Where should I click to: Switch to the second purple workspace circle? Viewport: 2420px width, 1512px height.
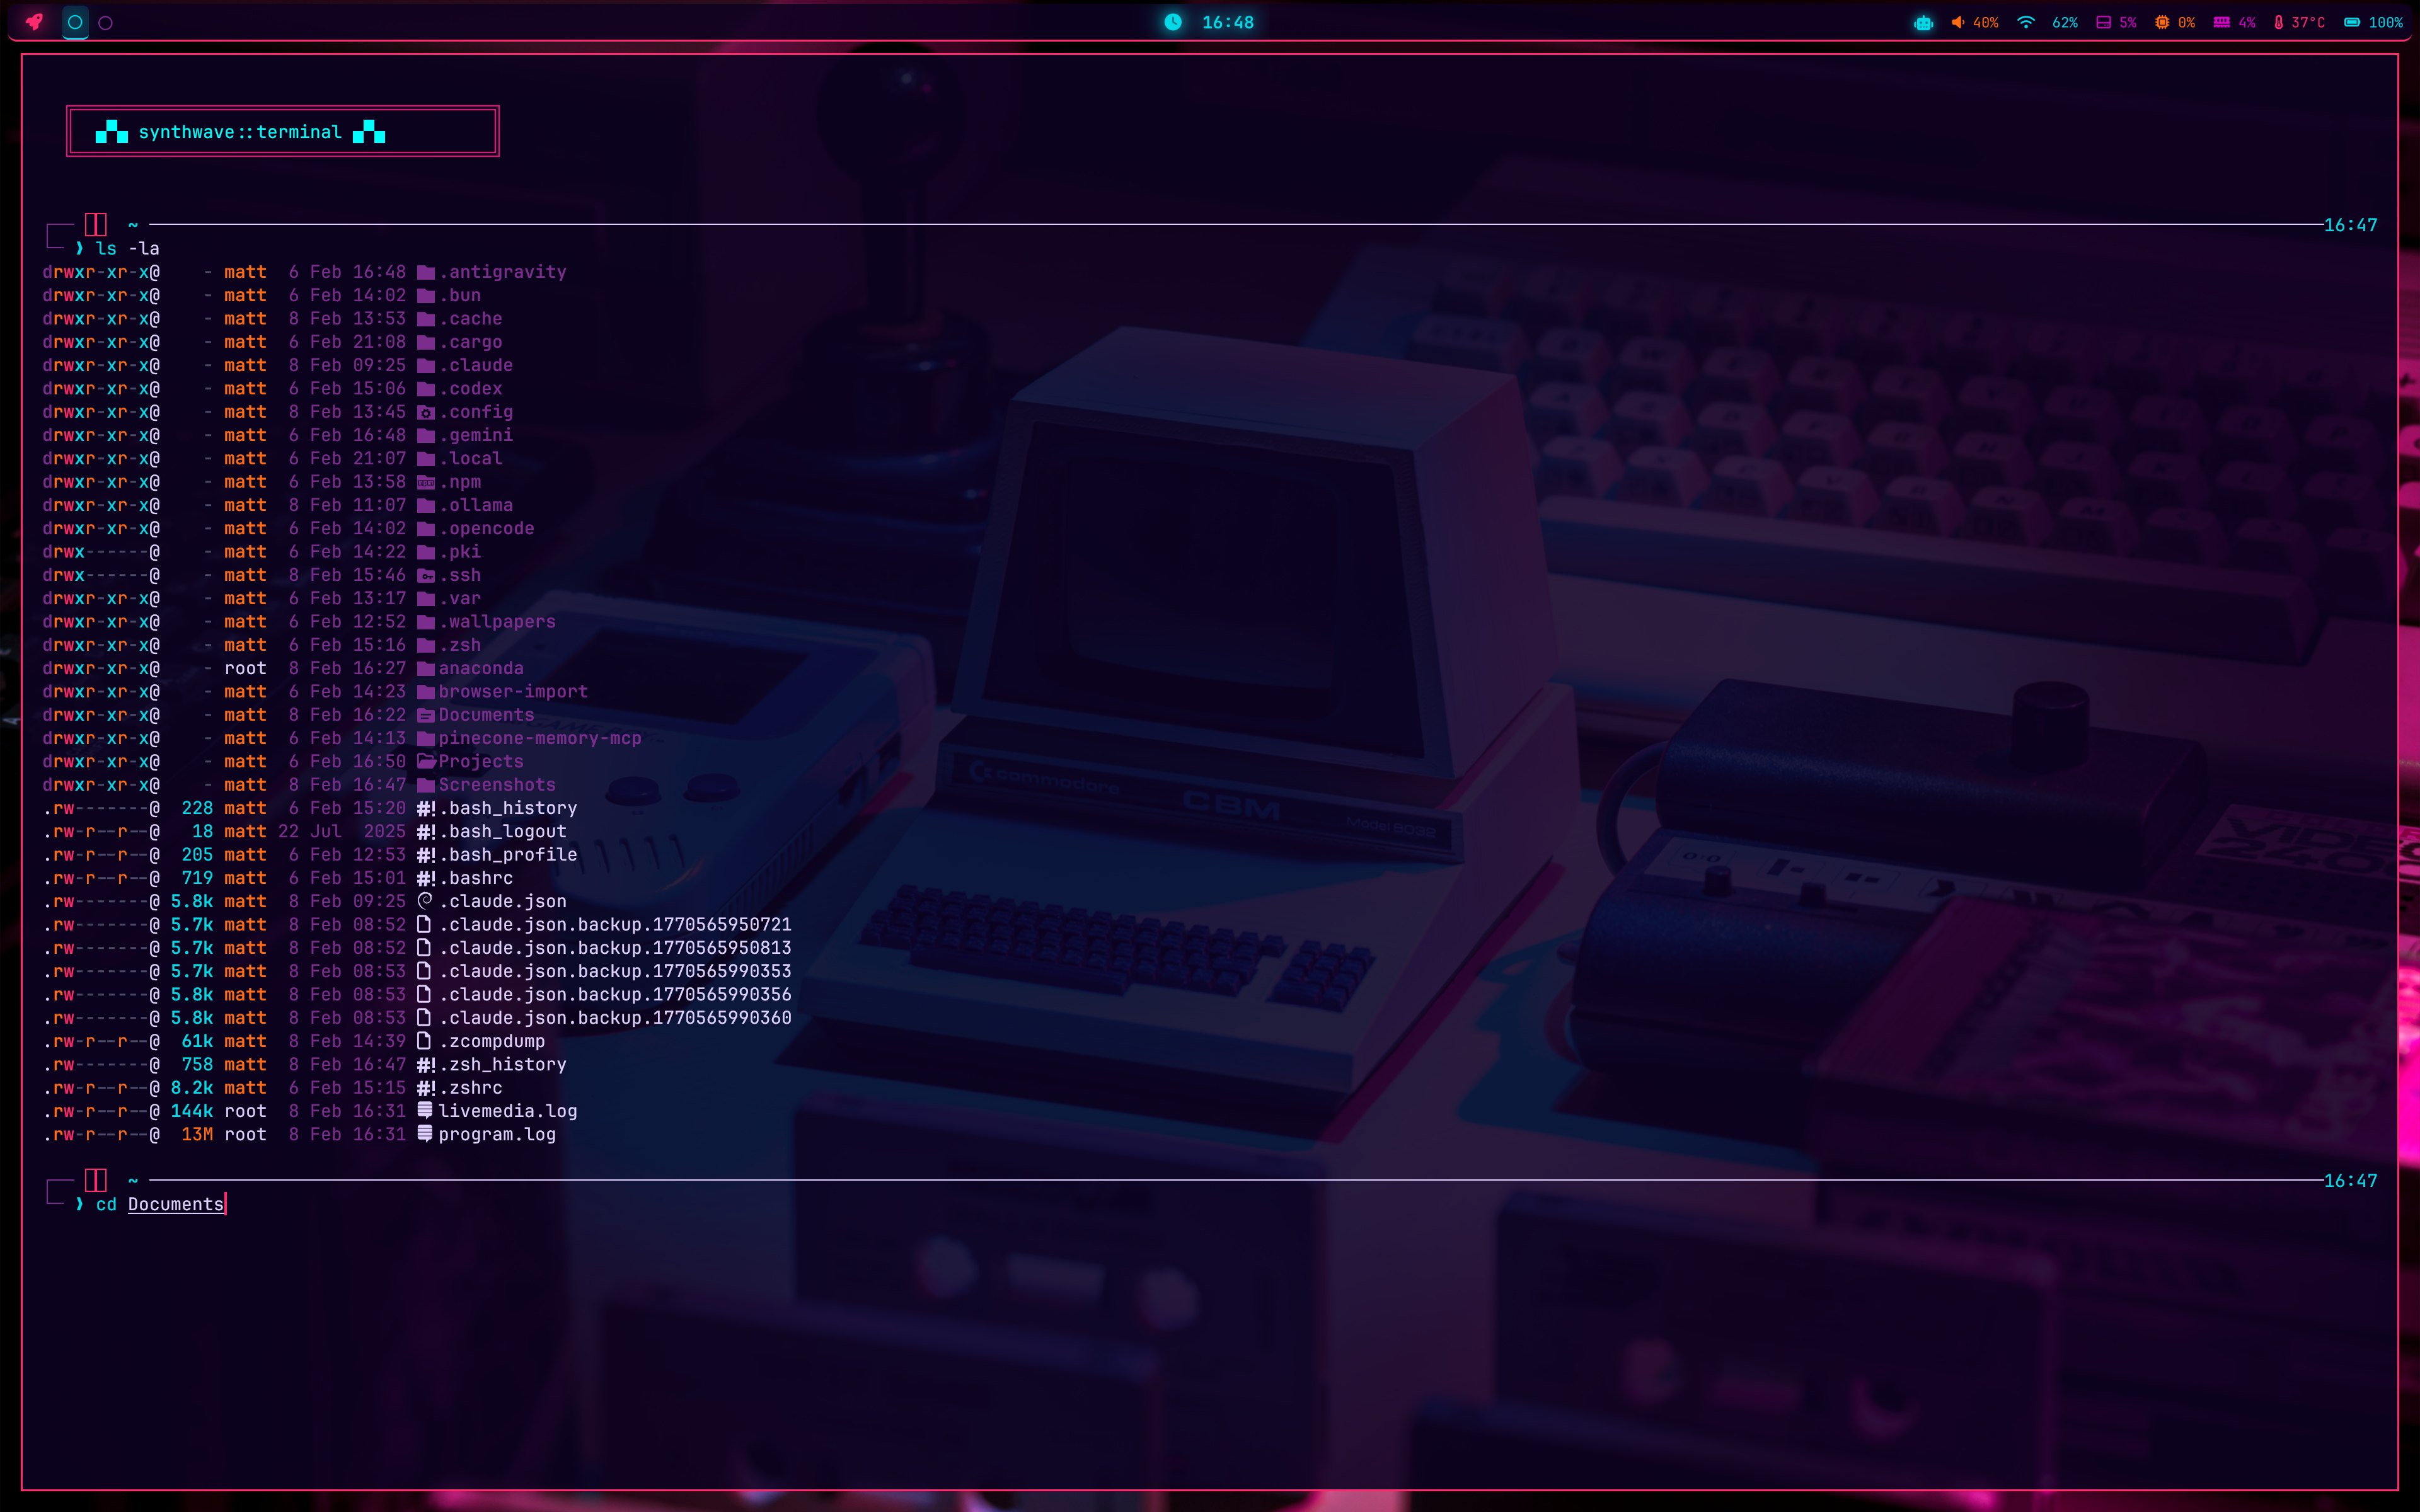pos(106,23)
